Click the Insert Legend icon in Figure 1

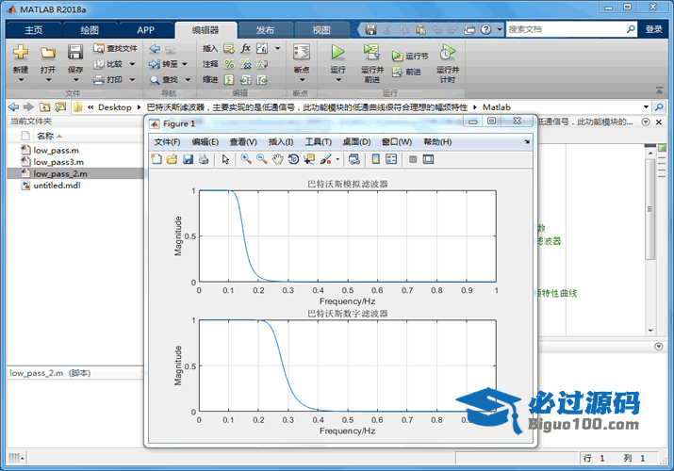pos(391,159)
